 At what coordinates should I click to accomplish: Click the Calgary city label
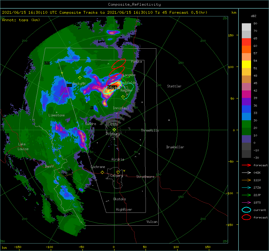point(117,175)
